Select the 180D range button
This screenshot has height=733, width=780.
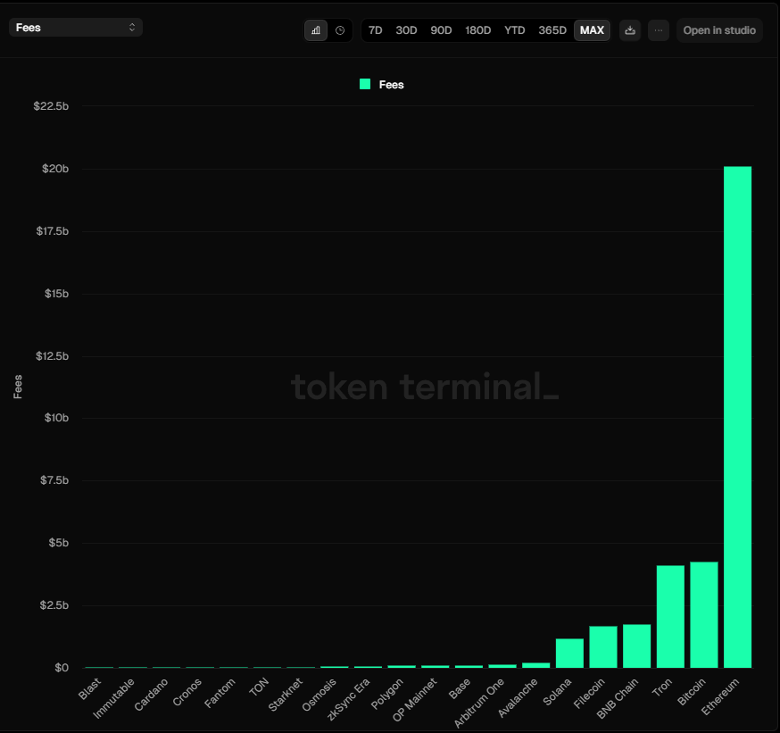[x=477, y=29]
